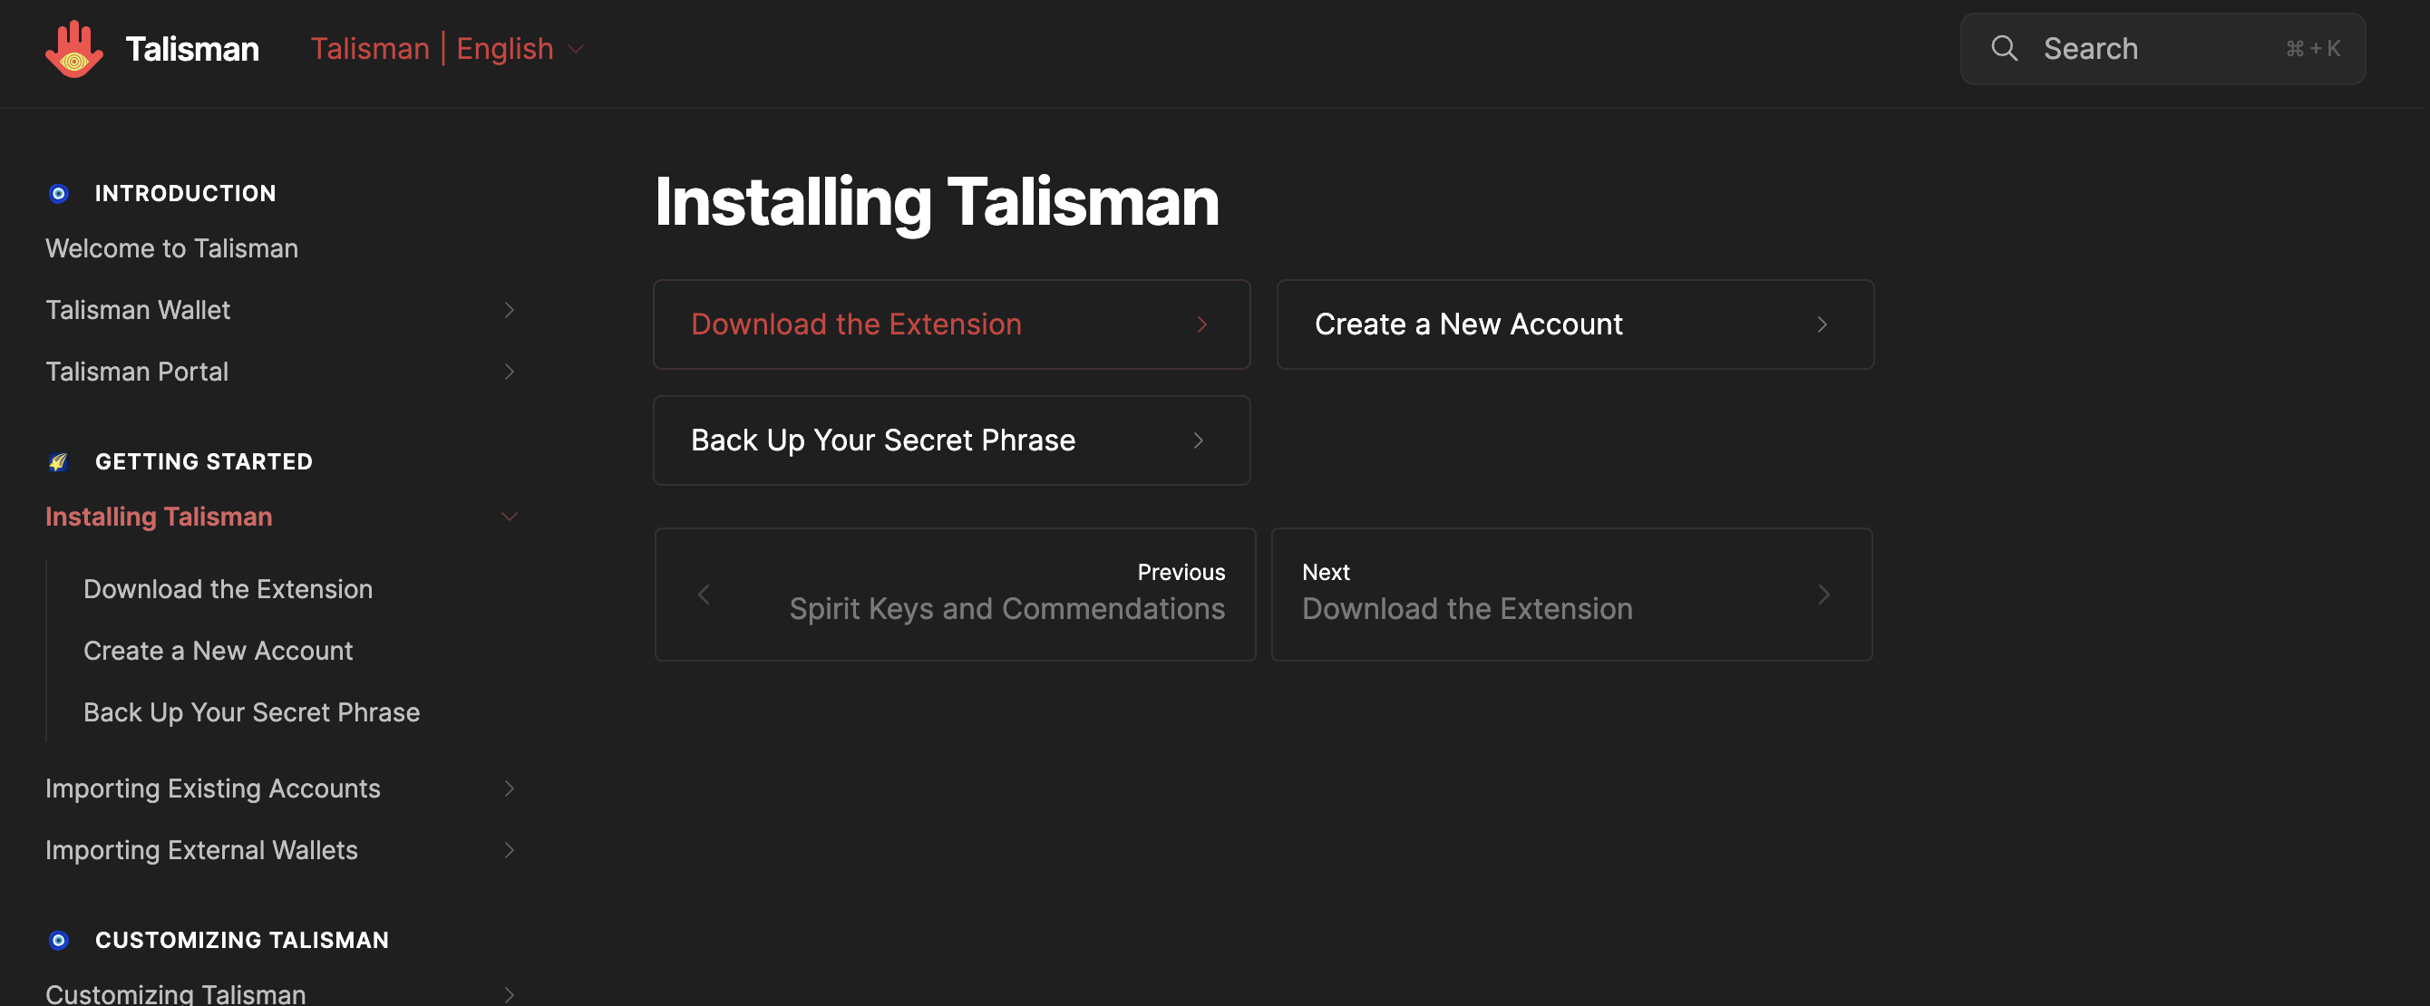Click the Talisman red hand logo

point(73,49)
